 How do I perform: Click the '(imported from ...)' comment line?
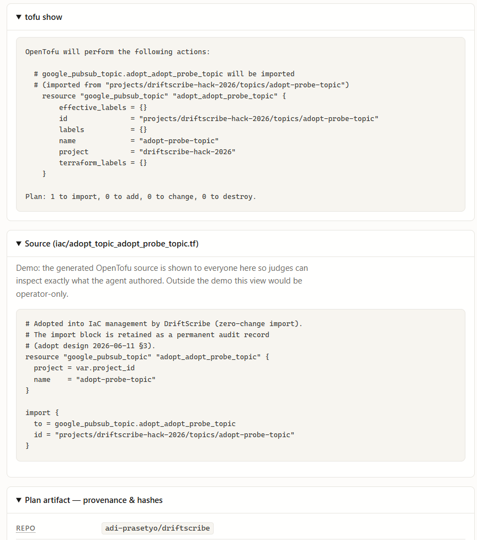tap(192, 85)
